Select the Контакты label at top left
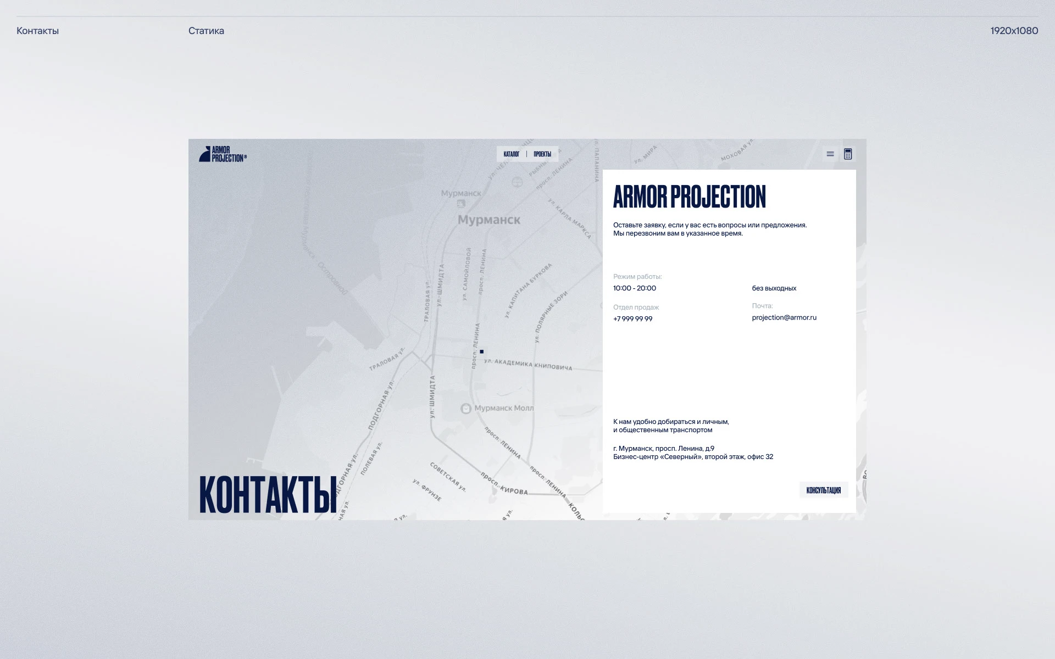This screenshot has height=659, width=1055. coord(36,31)
